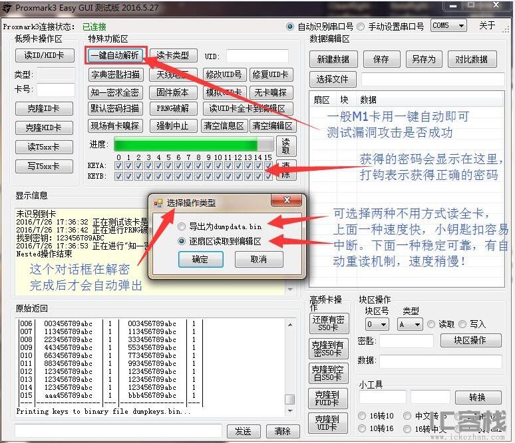The image size is (515, 443).
Task: Click the 固件版本 button
Action: (x=174, y=92)
